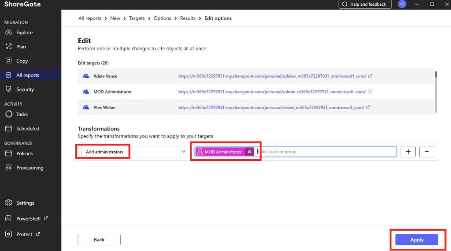Screen dimensions: 451x251
Task: Open the Provisioning icon
Action: click(9, 167)
